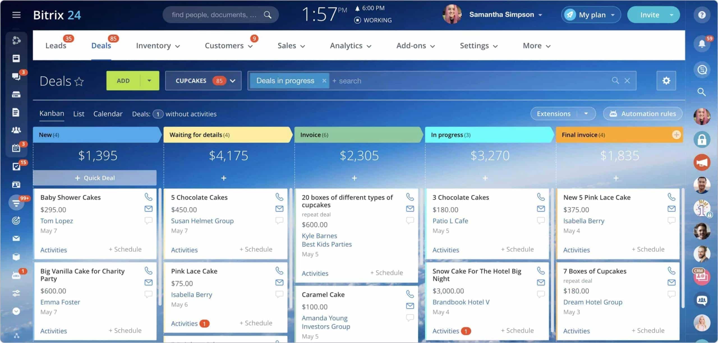The width and height of the screenshot is (718, 343).
Task: Click the New stage column header
Action: pyautogui.click(x=97, y=135)
